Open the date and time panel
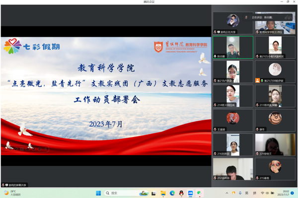 tap(282, 193)
